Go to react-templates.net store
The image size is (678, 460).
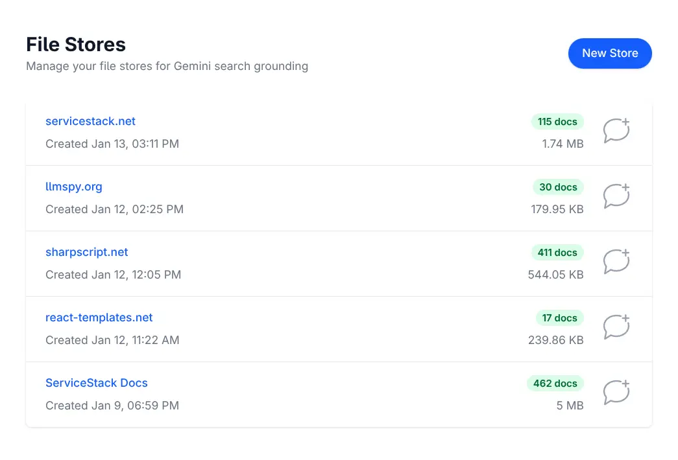click(99, 317)
